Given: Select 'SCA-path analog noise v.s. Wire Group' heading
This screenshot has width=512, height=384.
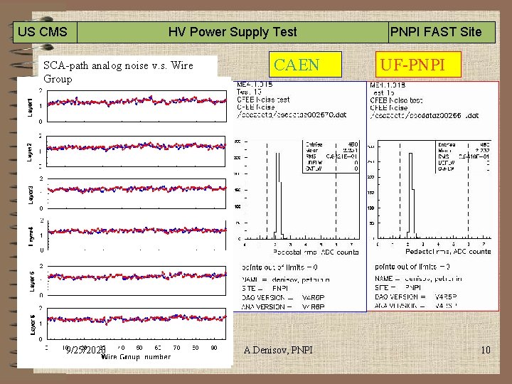Looking at the screenshot, I should (118, 72).
